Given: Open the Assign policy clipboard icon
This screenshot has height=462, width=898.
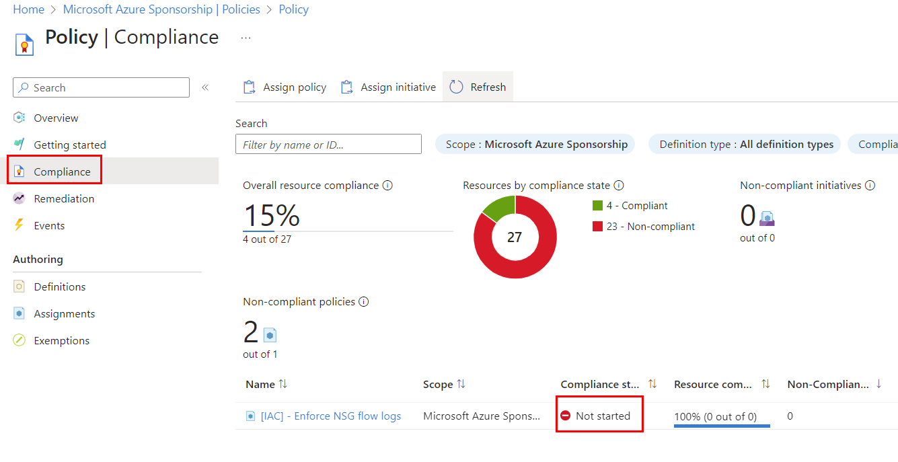Looking at the screenshot, I should click(250, 86).
